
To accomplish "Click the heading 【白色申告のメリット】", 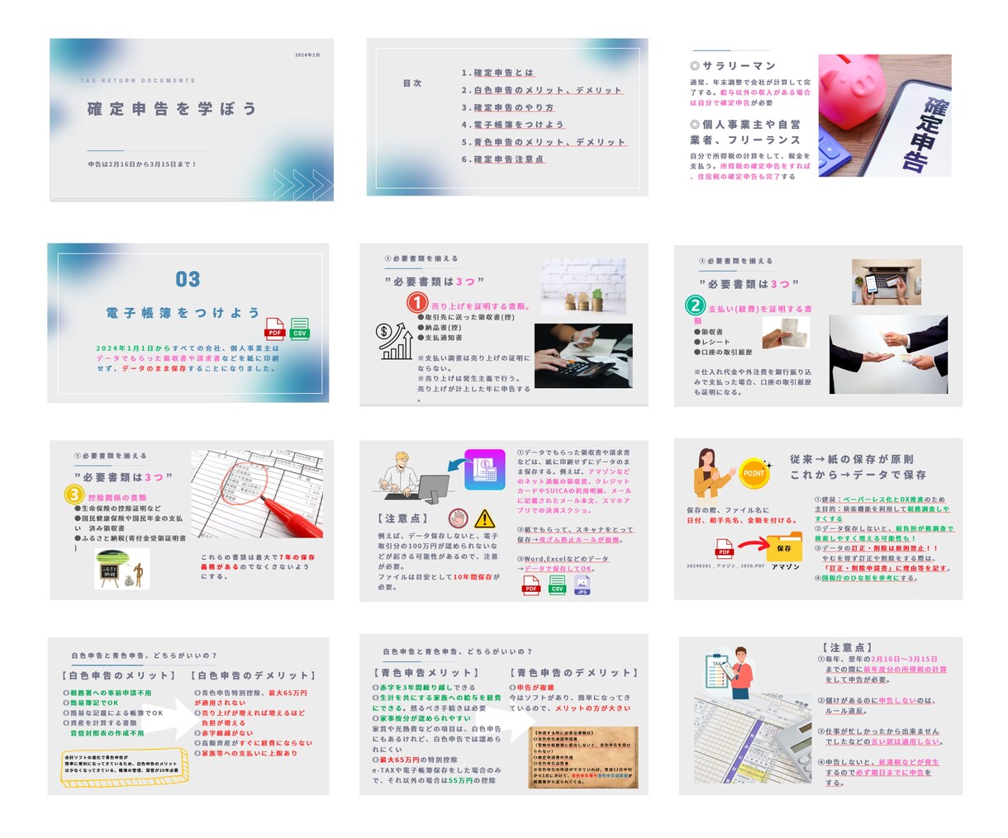I will pos(120,675).
